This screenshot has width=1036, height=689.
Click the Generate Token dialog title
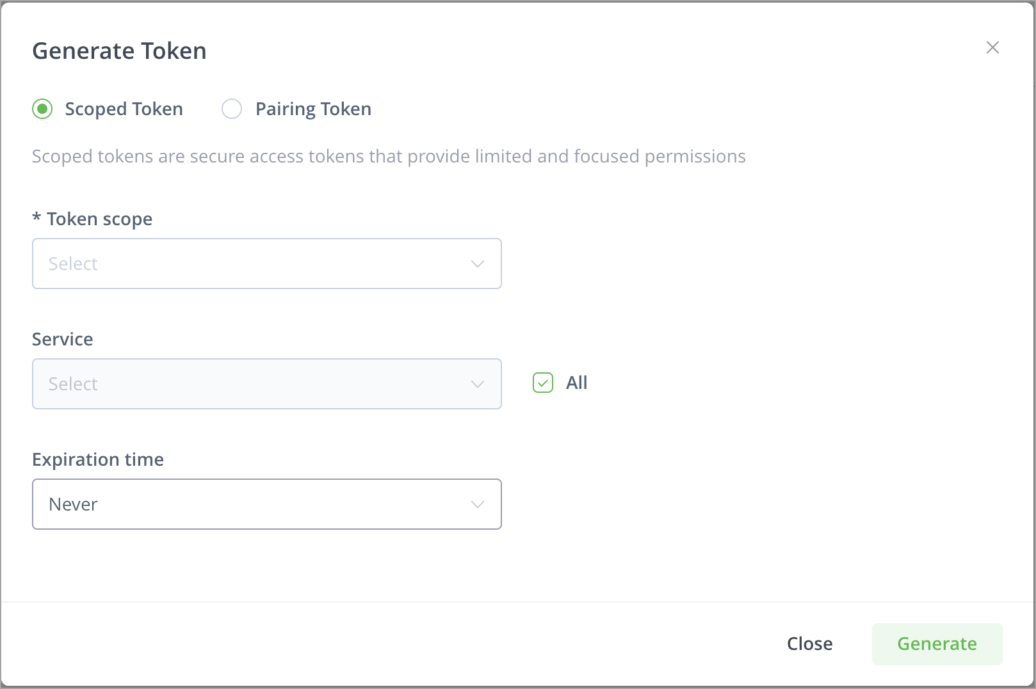pyautogui.click(x=120, y=51)
